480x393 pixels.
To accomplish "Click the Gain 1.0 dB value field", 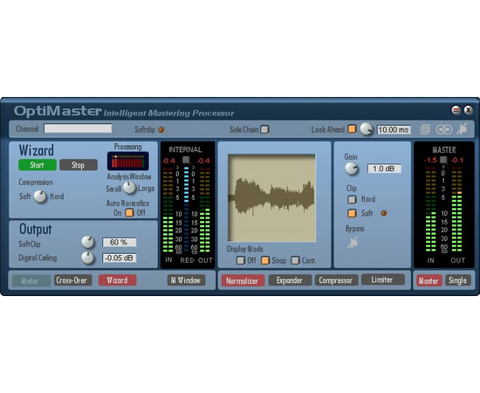I will tap(384, 169).
